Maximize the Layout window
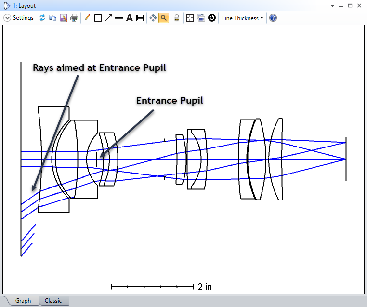367x307 pixels. click(x=350, y=6)
